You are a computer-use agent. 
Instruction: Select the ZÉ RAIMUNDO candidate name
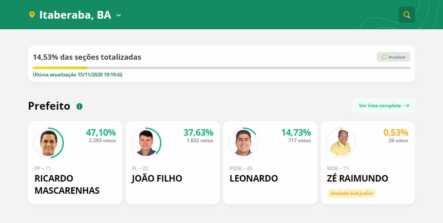[358, 178]
